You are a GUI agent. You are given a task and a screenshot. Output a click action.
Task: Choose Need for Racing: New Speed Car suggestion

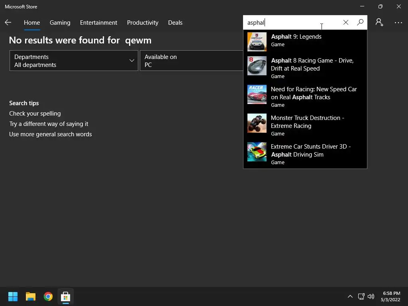click(x=314, y=93)
